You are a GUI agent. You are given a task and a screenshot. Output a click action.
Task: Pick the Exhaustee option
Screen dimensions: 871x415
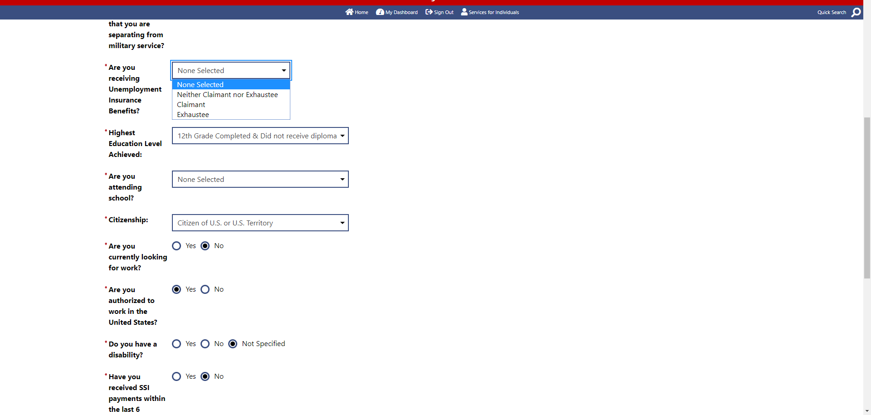coord(193,115)
